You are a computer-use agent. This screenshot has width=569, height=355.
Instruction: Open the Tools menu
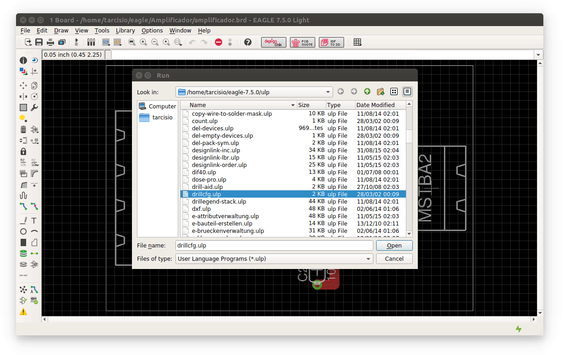102,31
